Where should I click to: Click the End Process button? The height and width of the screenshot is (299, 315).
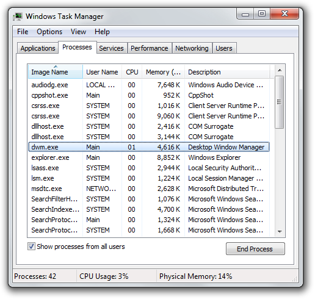click(x=255, y=249)
